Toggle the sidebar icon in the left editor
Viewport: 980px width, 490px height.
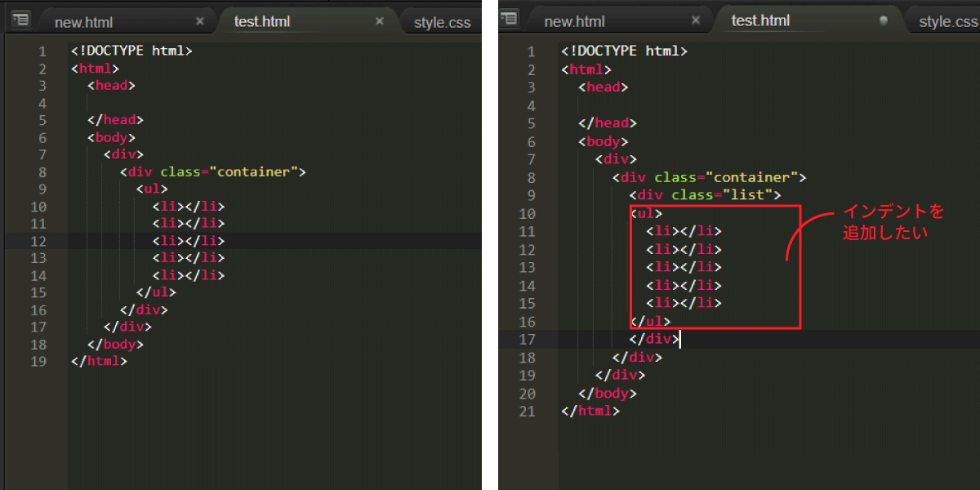(20, 20)
